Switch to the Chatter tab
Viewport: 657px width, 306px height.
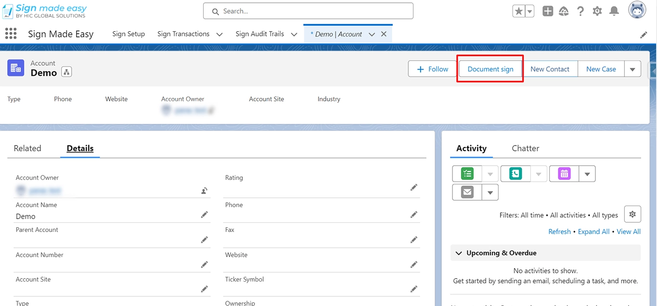point(525,148)
